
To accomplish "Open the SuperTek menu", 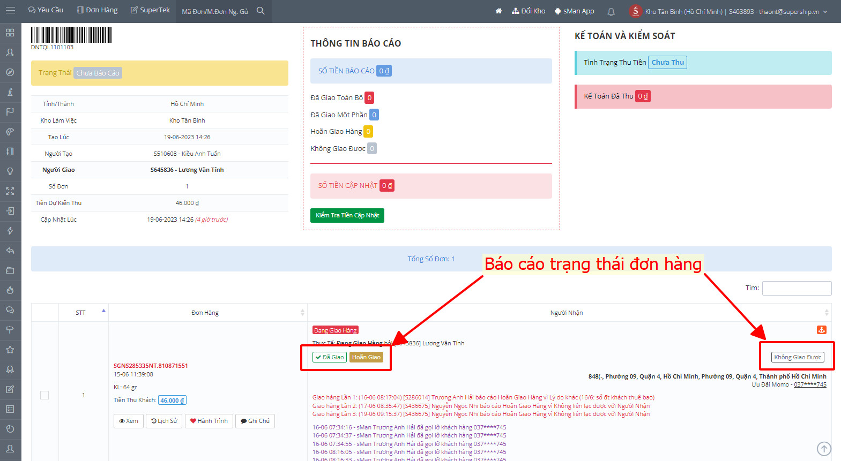I will (150, 10).
